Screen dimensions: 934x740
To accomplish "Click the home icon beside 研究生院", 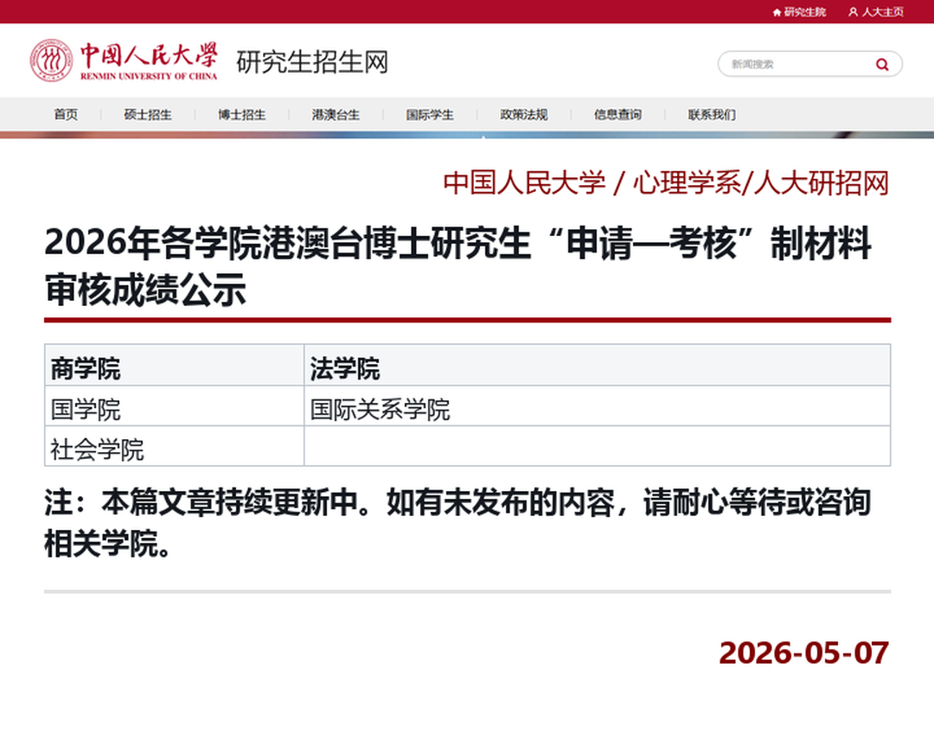I will tap(777, 12).
